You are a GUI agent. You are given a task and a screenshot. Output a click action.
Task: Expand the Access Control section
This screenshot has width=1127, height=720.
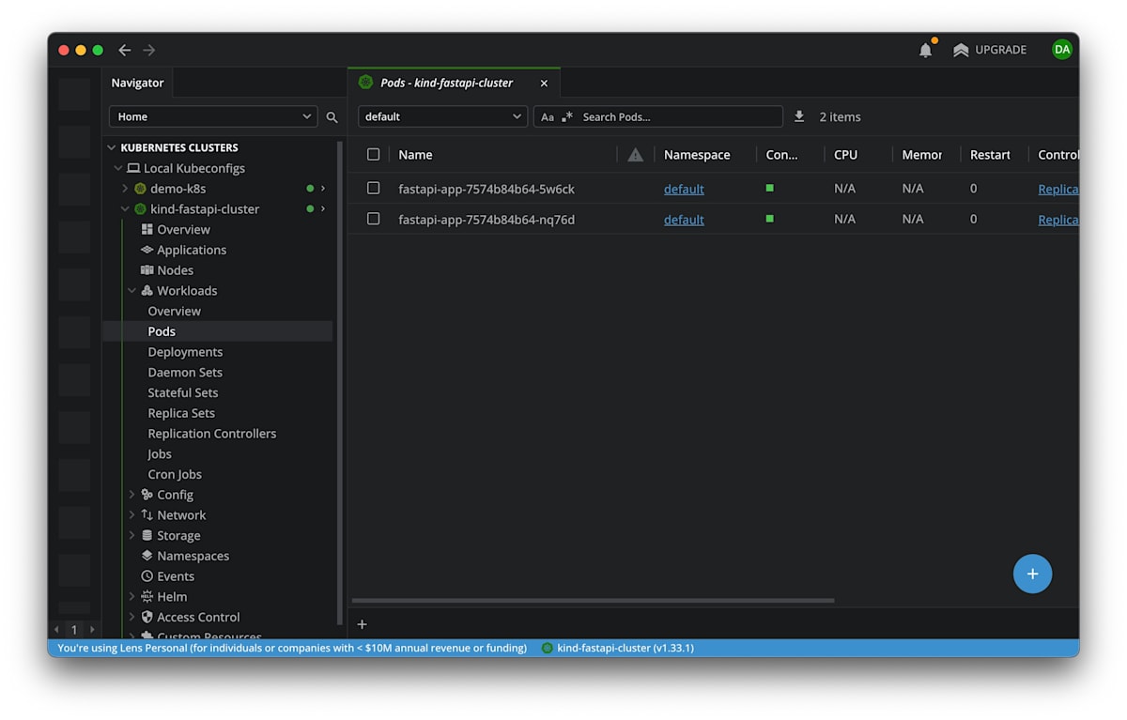coord(131,618)
